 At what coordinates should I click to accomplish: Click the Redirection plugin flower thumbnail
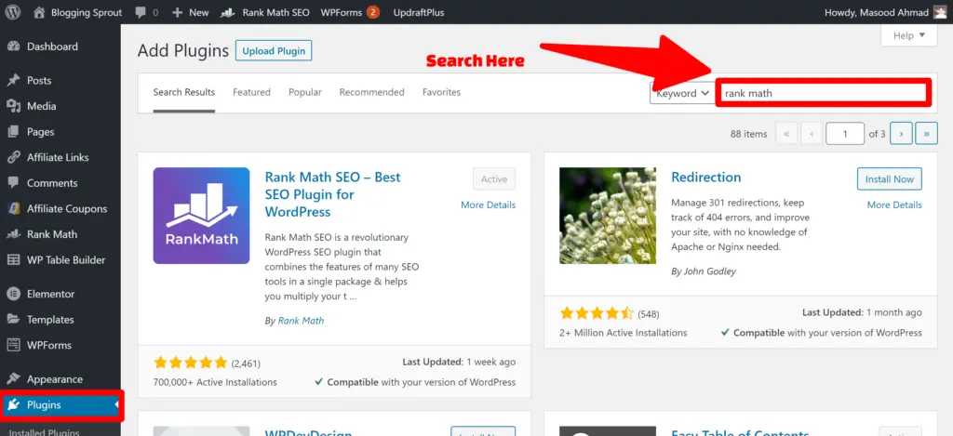(607, 216)
